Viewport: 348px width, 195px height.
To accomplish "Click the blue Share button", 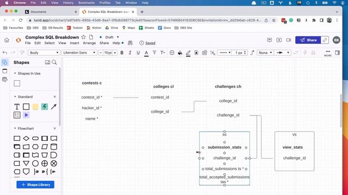I will tap(308, 40).
